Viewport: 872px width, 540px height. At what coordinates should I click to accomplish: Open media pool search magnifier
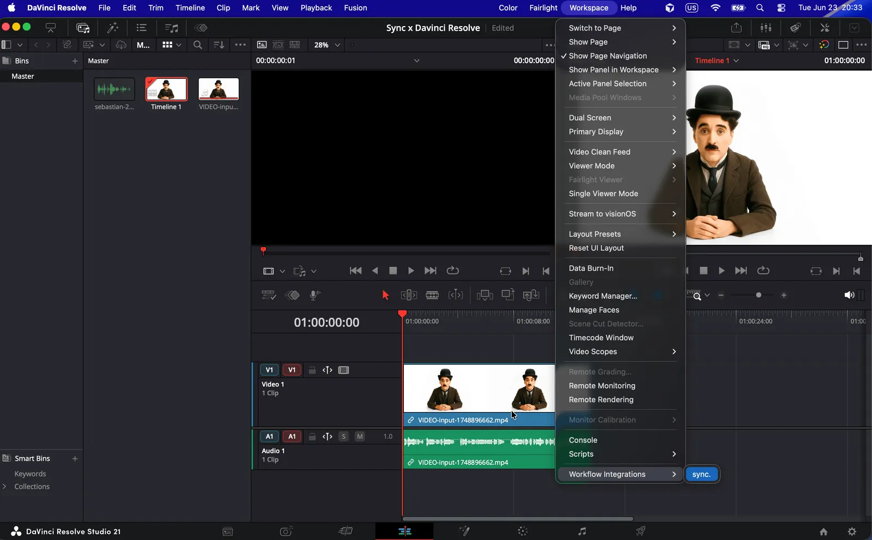coord(198,45)
